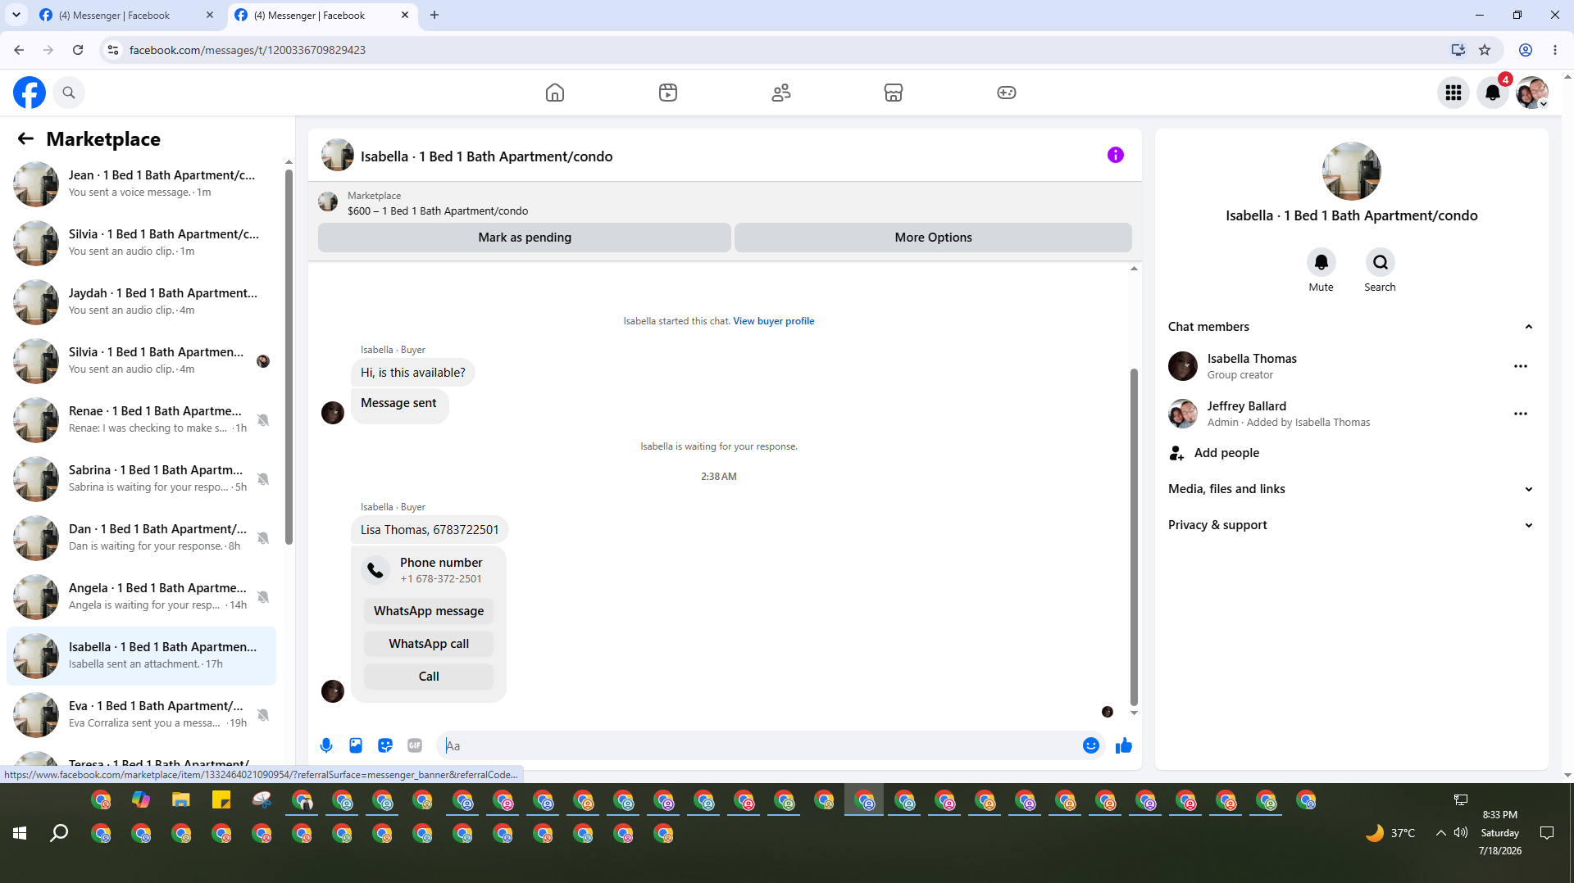Open the Jean apartment conversation
This screenshot has width=1574, height=883.
141,183
